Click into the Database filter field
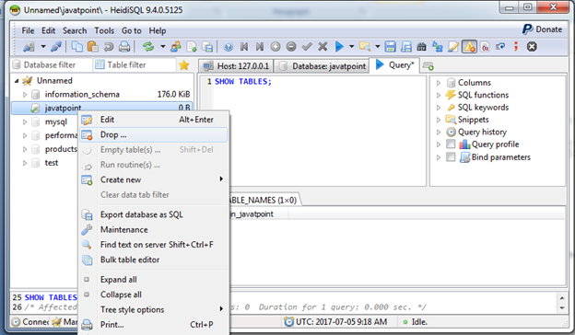The width and height of the screenshot is (575, 335). [x=52, y=64]
